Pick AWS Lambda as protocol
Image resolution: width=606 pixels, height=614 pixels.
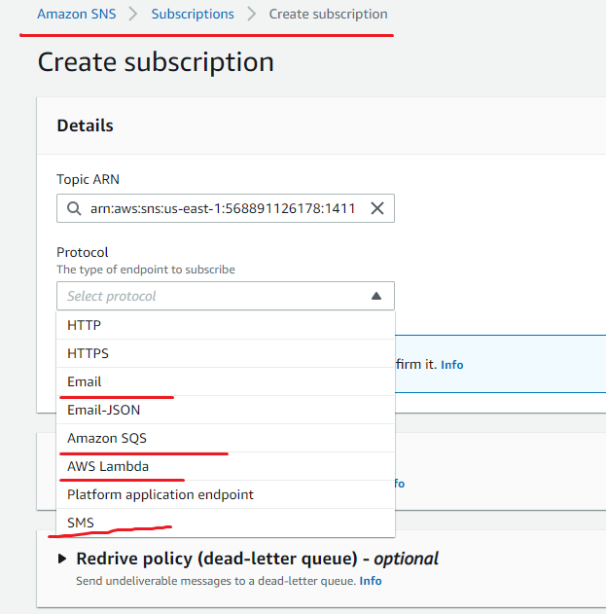click(226, 466)
